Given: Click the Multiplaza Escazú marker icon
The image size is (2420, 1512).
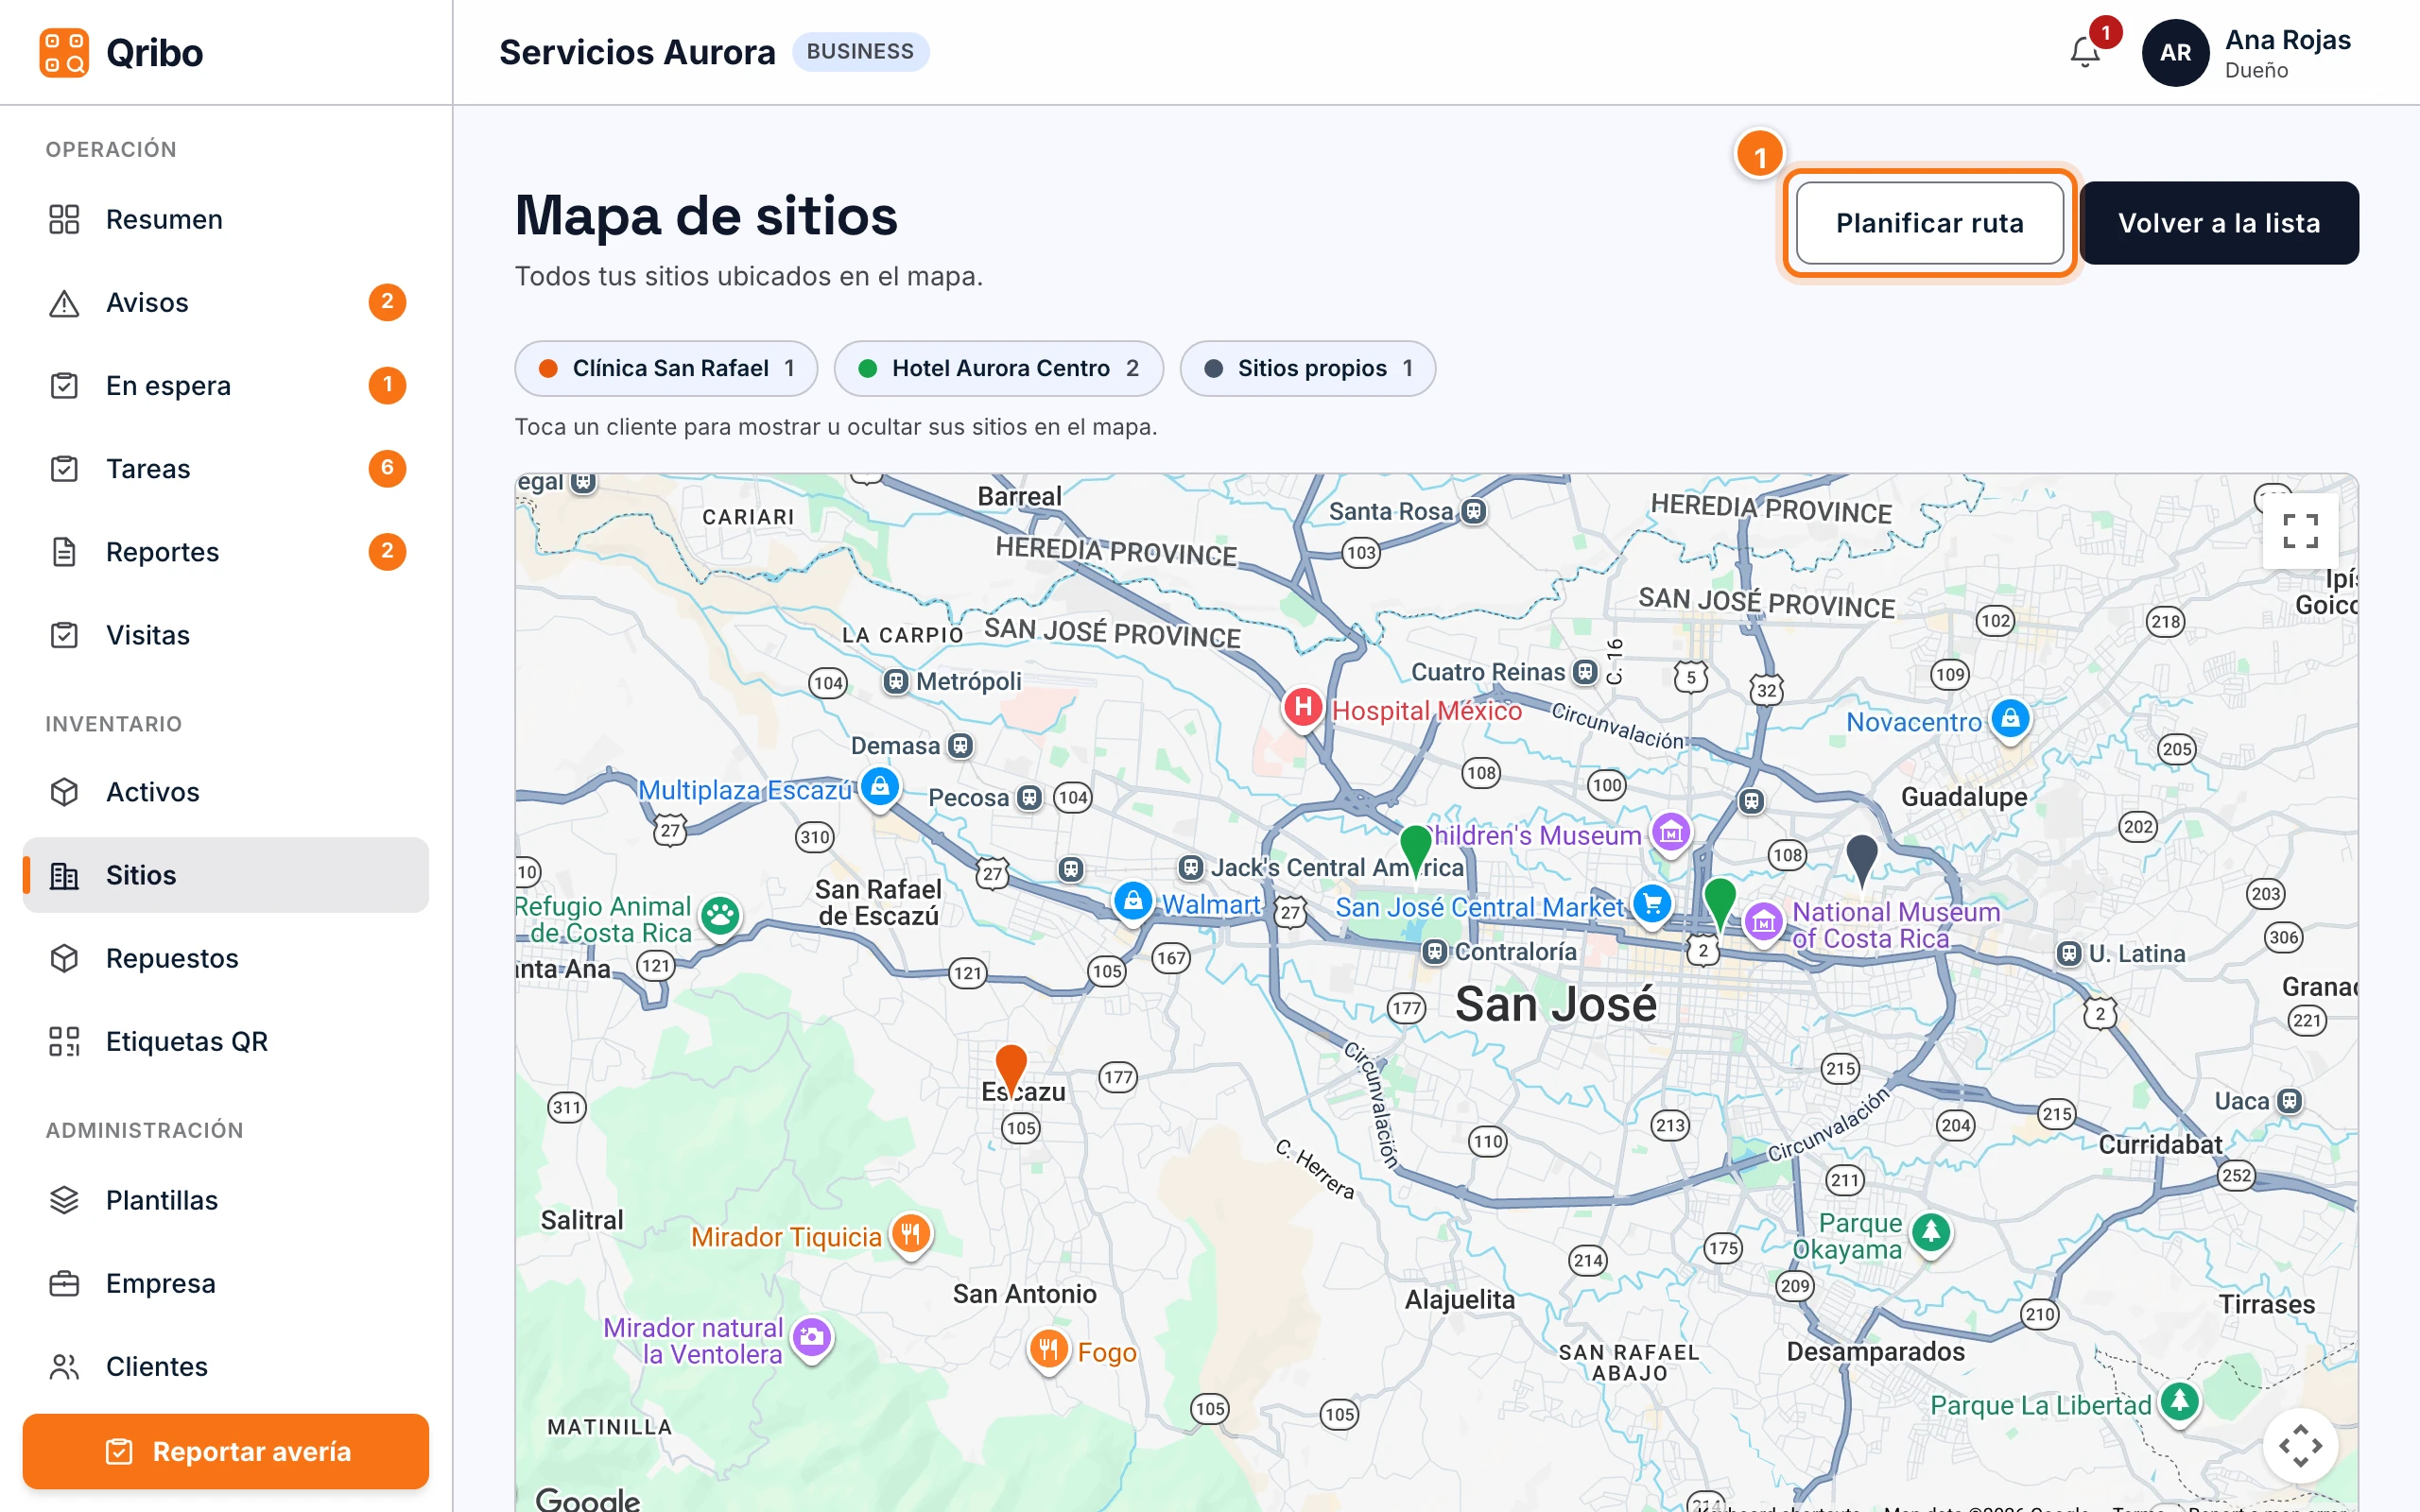Looking at the screenshot, I should pyautogui.click(x=879, y=788).
